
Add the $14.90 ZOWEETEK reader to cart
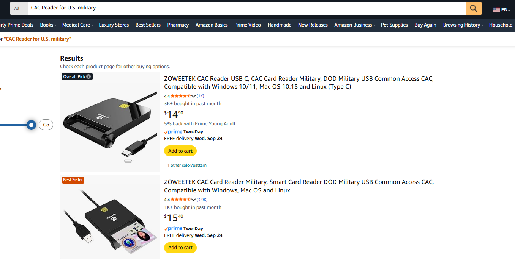[x=180, y=151]
